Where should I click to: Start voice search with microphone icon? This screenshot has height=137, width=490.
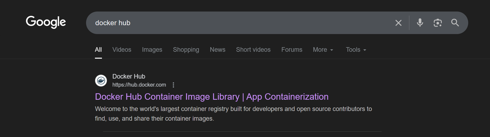pos(420,23)
